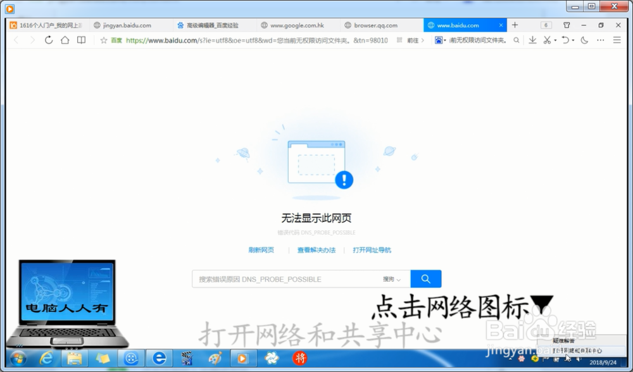633x372 pixels.
Task: Open the orange media player taskbar icon
Action: (242, 358)
